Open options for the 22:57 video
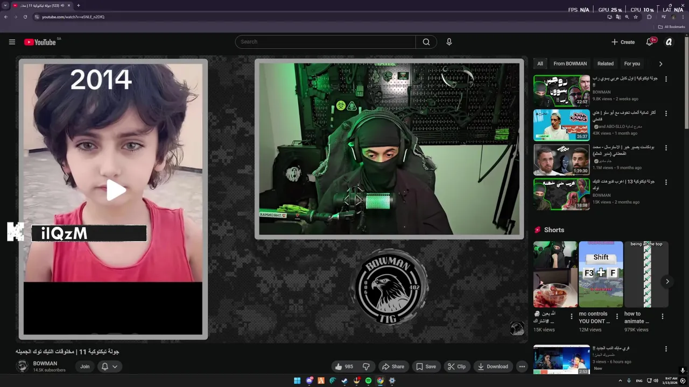The height and width of the screenshot is (387, 689). (666, 79)
